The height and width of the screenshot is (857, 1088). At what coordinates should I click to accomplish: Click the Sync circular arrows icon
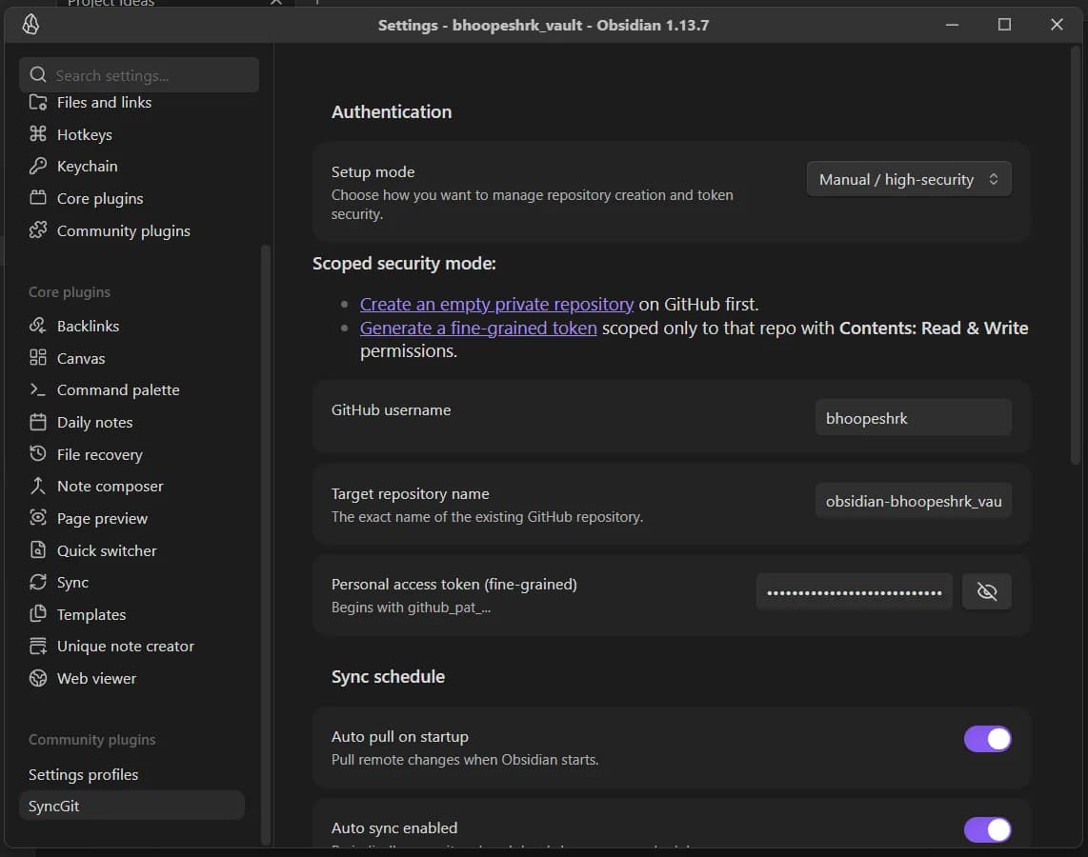[38, 582]
